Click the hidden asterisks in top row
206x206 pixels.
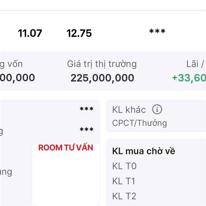(157, 31)
